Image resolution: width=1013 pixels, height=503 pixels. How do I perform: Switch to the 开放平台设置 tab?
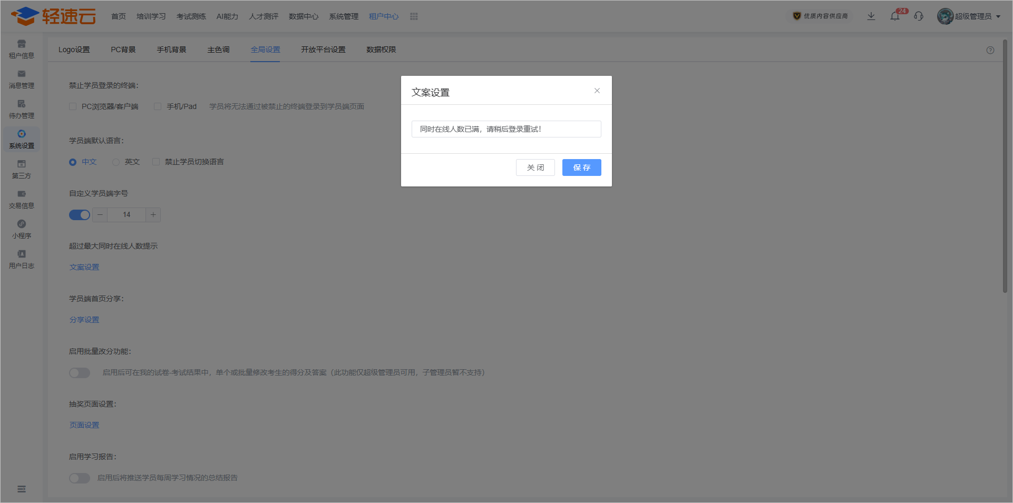(x=323, y=50)
